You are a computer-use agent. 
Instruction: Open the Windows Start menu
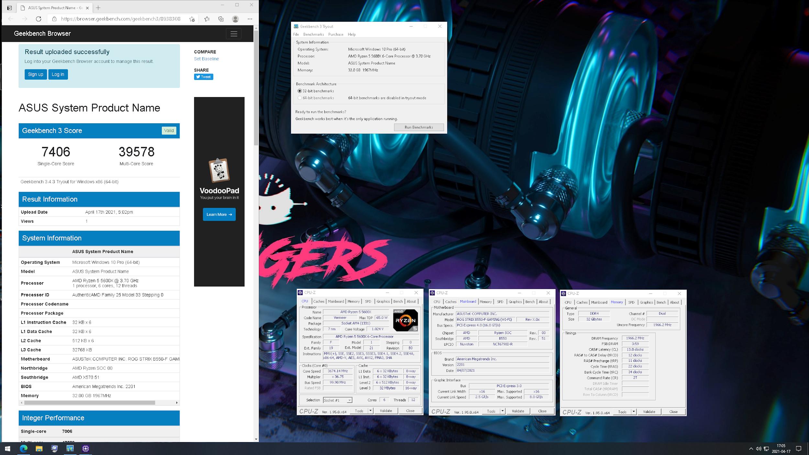(x=8, y=449)
